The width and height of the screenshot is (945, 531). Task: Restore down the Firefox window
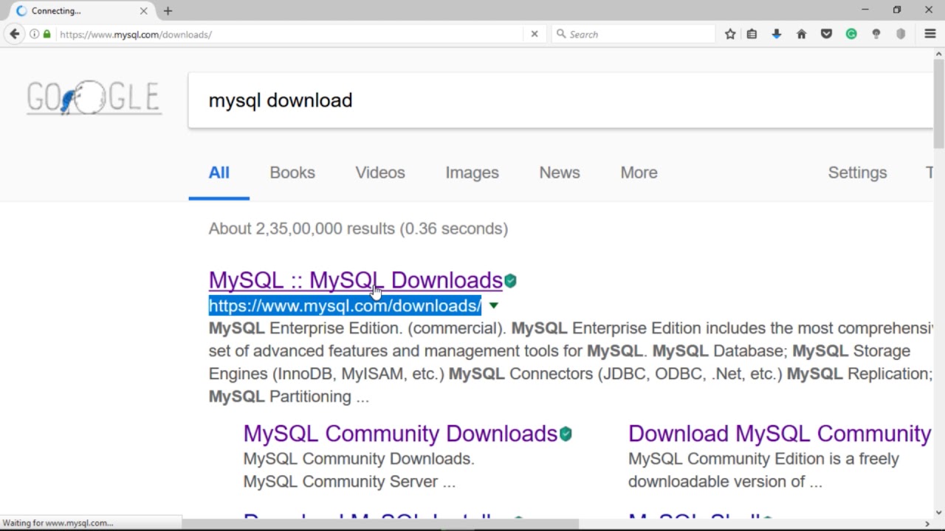(x=897, y=10)
